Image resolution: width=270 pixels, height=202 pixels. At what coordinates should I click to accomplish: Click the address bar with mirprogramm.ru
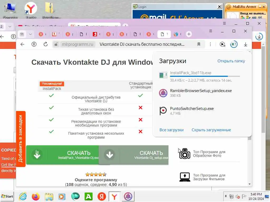128,44
